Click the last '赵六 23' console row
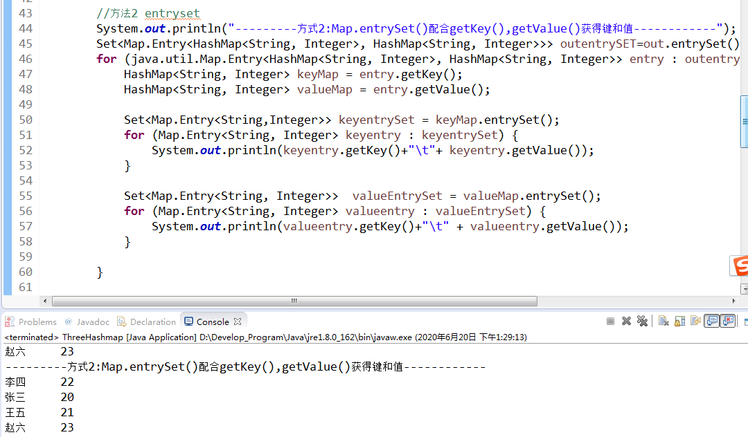This screenshot has width=748, height=437. [x=39, y=427]
